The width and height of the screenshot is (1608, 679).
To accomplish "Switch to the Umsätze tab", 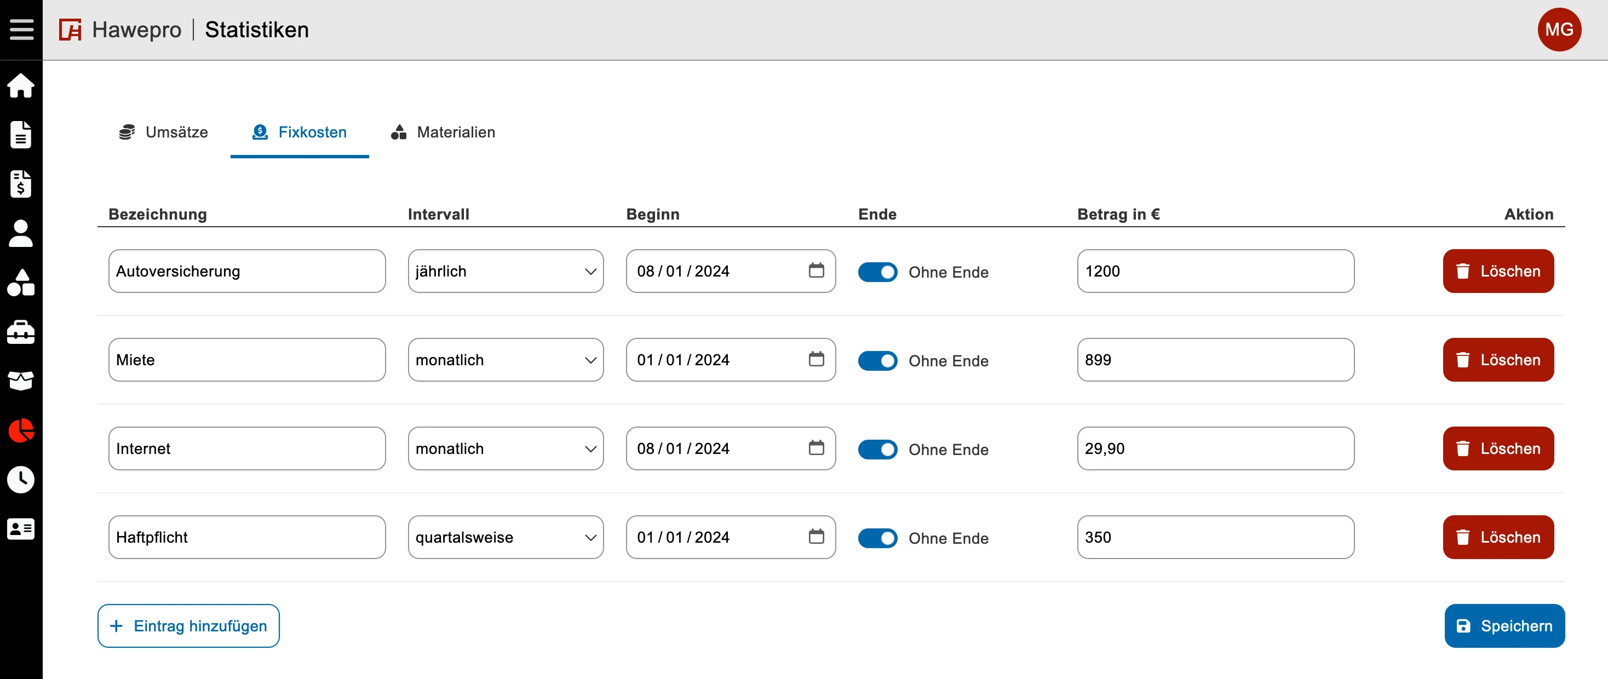I will click(164, 133).
